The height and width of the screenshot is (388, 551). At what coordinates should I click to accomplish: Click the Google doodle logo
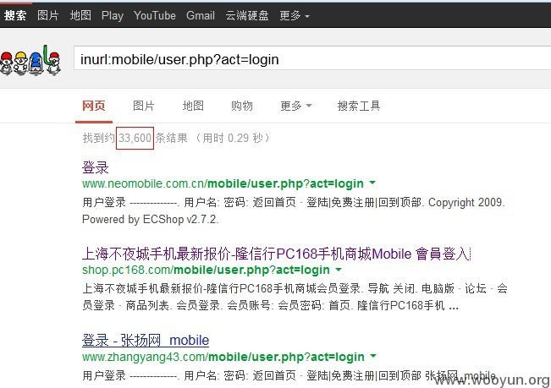(30, 61)
